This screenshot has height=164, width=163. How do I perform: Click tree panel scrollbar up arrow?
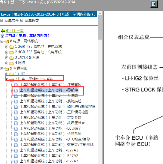tap(100, 13)
